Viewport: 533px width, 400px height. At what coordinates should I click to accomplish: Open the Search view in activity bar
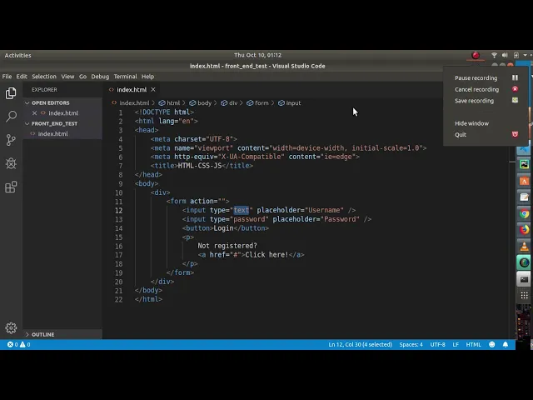coord(11,117)
